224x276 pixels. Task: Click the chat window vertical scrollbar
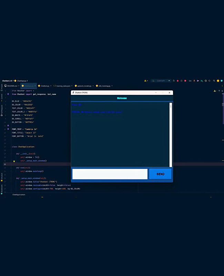[170, 135]
